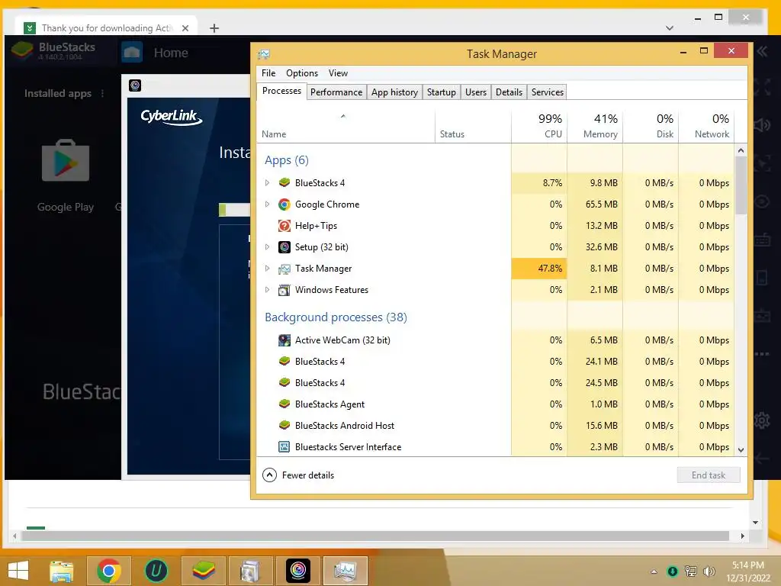
Task: Click the network icon in system tray
Action: tap(691, 571)
